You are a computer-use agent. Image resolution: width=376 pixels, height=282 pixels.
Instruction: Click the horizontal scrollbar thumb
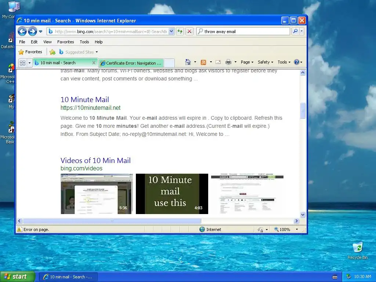click(112, 221)
